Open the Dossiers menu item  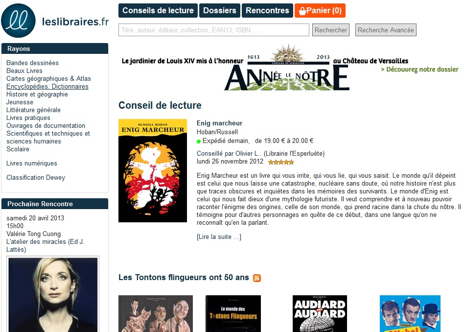(x=220, y=11)
